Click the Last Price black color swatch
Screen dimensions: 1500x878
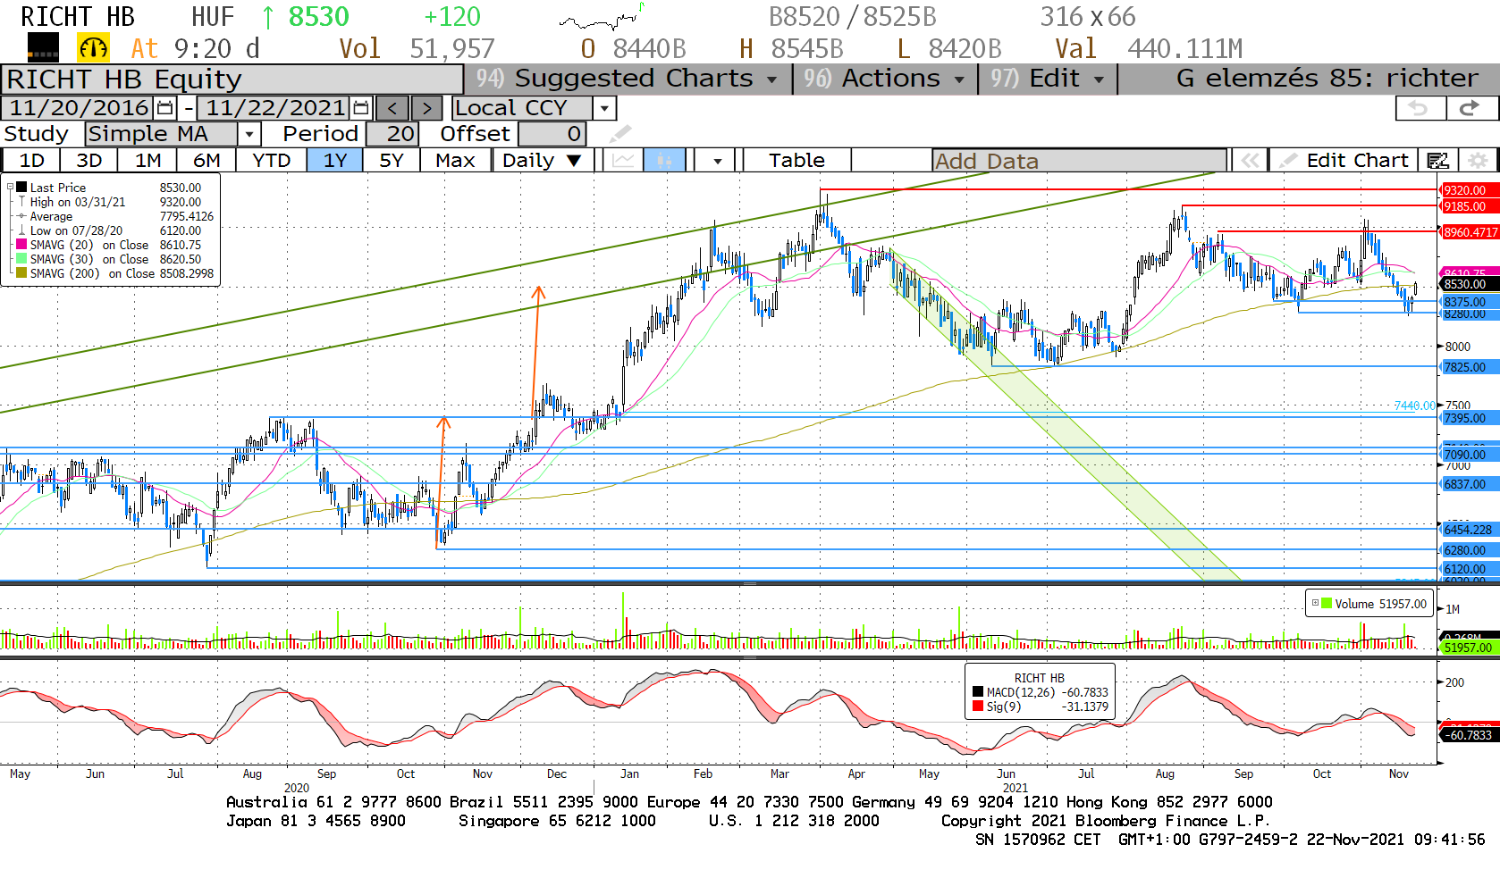coord(21,188)
